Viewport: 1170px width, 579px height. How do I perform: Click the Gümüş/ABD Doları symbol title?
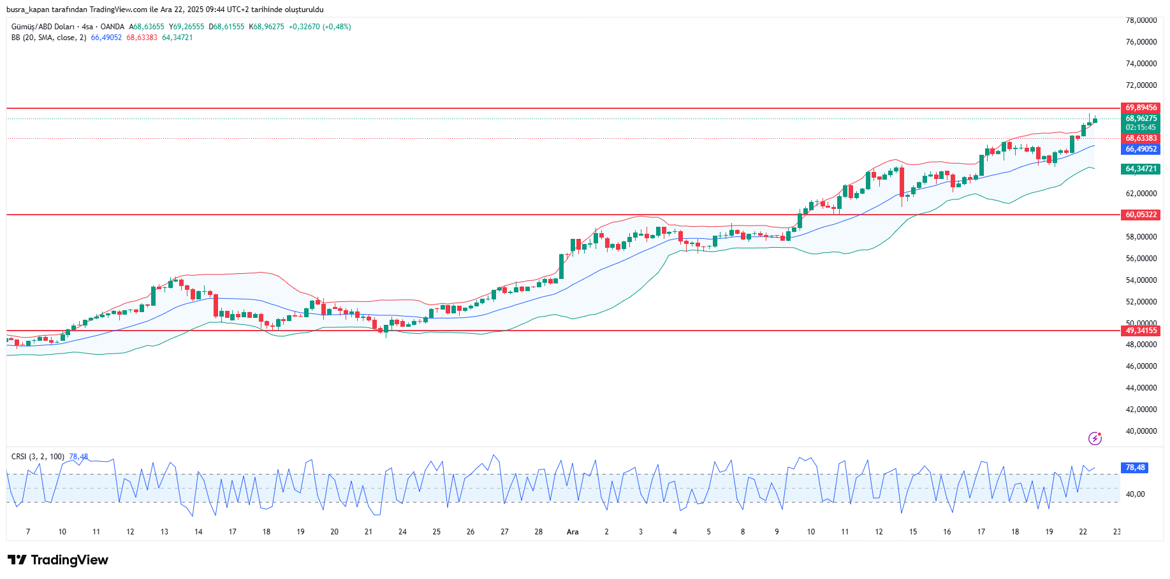click(x=43, y=27)
